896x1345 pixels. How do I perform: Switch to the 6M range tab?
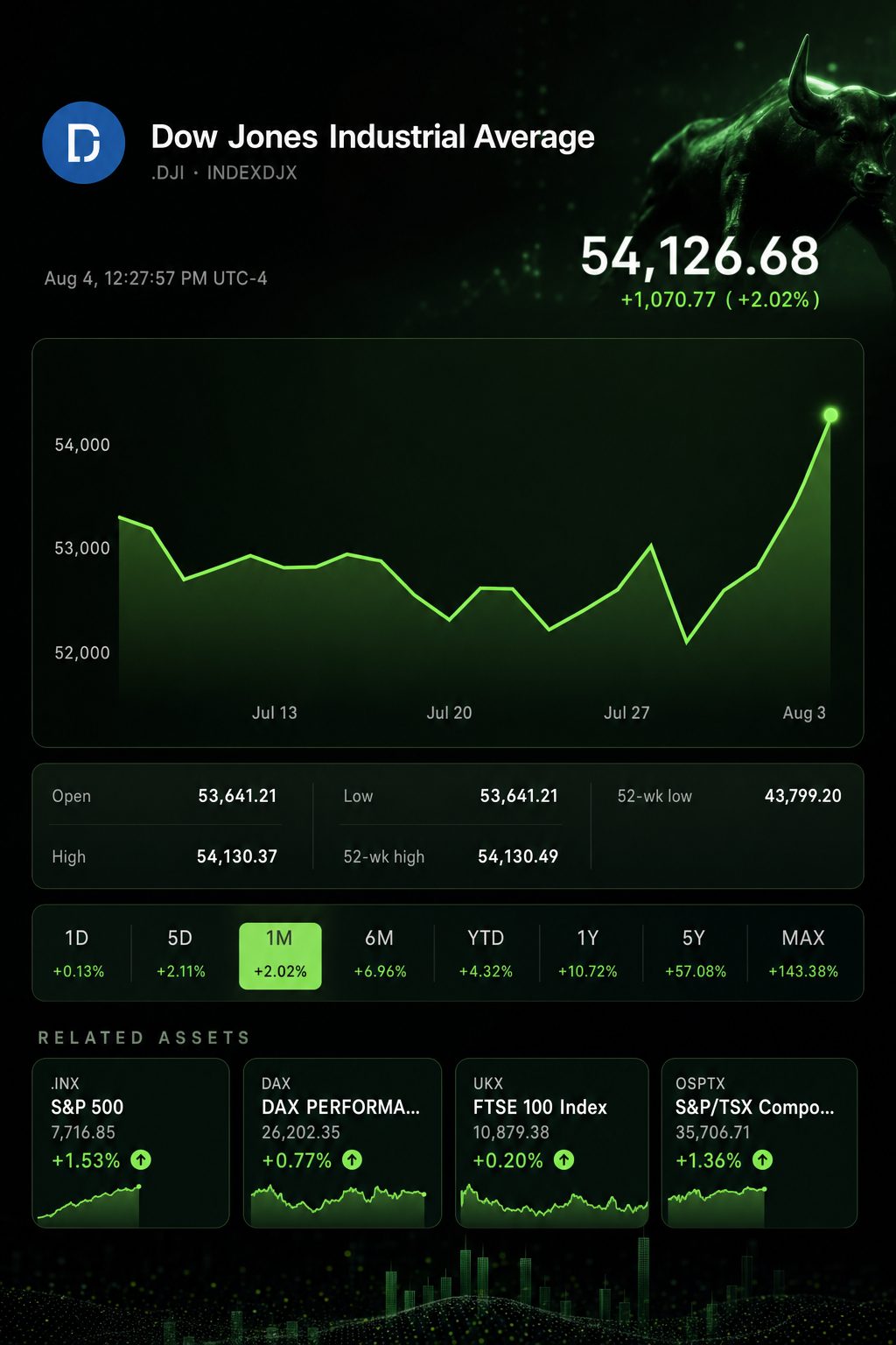coord(380,954)
